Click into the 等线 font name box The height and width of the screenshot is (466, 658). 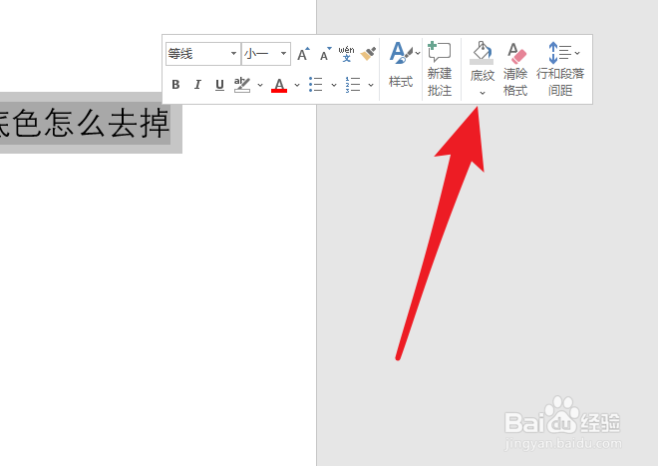pos(197,54)
